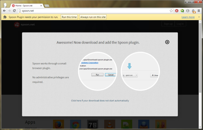The image size is (203, 130).
Task: Launch the Chrome app icon
Action: coord(76,124)
